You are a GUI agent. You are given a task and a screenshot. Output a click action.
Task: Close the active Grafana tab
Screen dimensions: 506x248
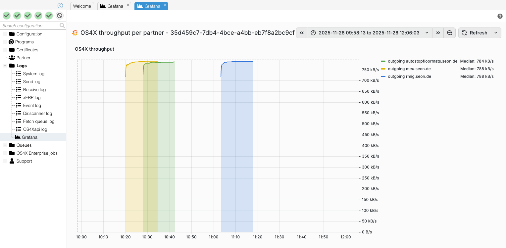165,5
